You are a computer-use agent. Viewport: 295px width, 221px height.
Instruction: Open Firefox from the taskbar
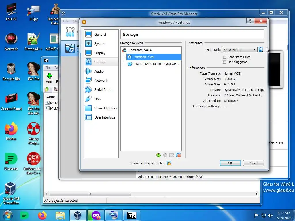point(42,215)
